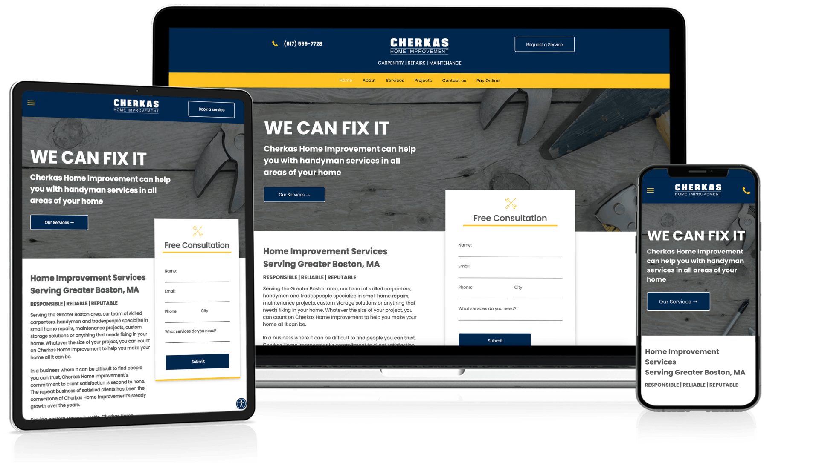Image resolution: width=819 pixels, height=463 pixels.
Task: Click the Request a Service button
Action: tap(544, 44)
